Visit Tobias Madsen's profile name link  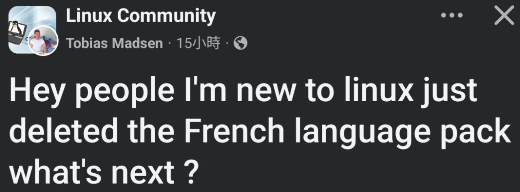[114, 43]
